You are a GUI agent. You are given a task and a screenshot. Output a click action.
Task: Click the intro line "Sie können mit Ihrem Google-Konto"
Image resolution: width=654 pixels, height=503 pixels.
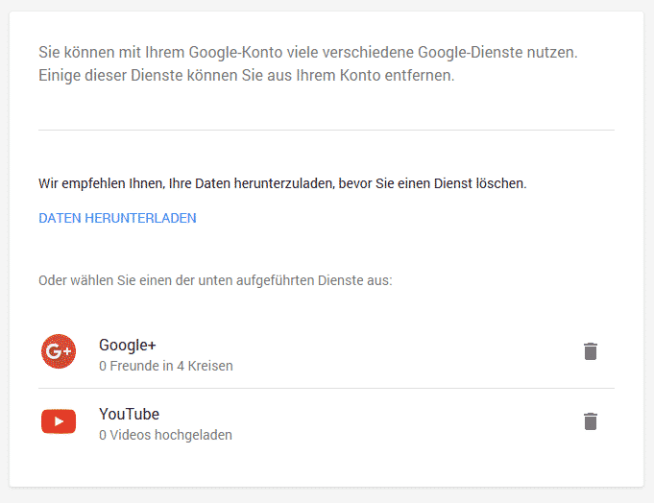[308, 53]
